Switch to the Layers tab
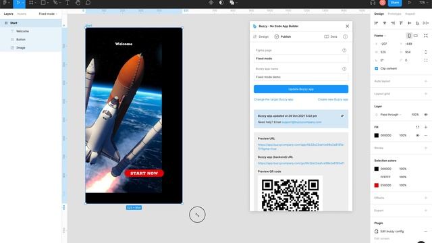 point(9,13)
